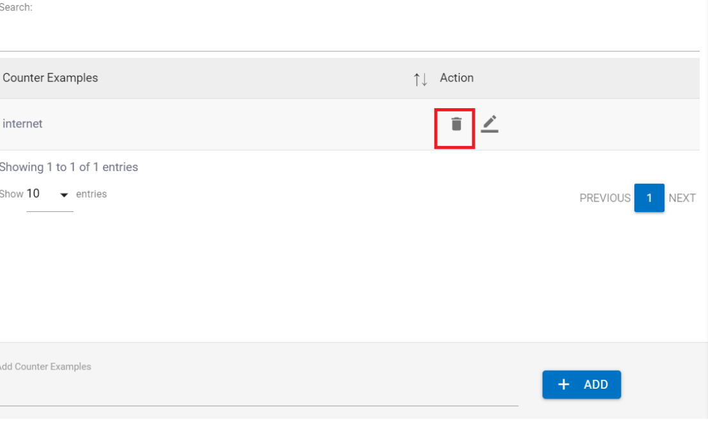Select the internet table row

tap(192, 124)
